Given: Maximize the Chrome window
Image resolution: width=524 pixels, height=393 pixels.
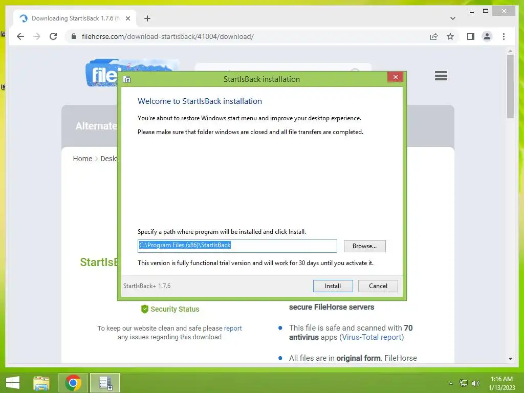Looking at the screenshot, I should (x=486, y=11).
